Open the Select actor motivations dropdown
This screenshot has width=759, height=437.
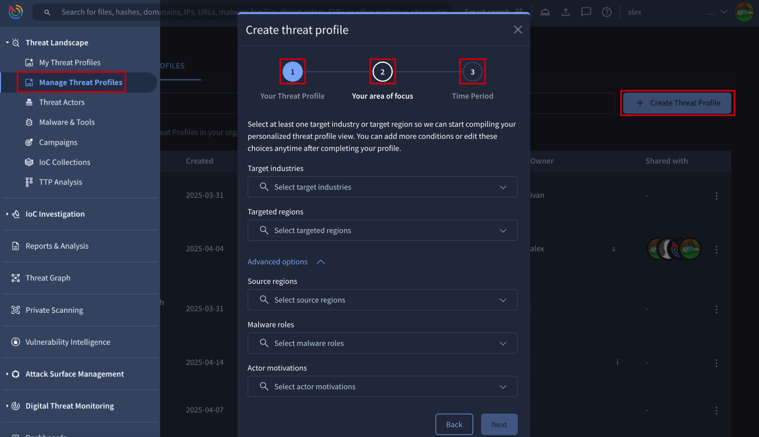tap(382, 387)
